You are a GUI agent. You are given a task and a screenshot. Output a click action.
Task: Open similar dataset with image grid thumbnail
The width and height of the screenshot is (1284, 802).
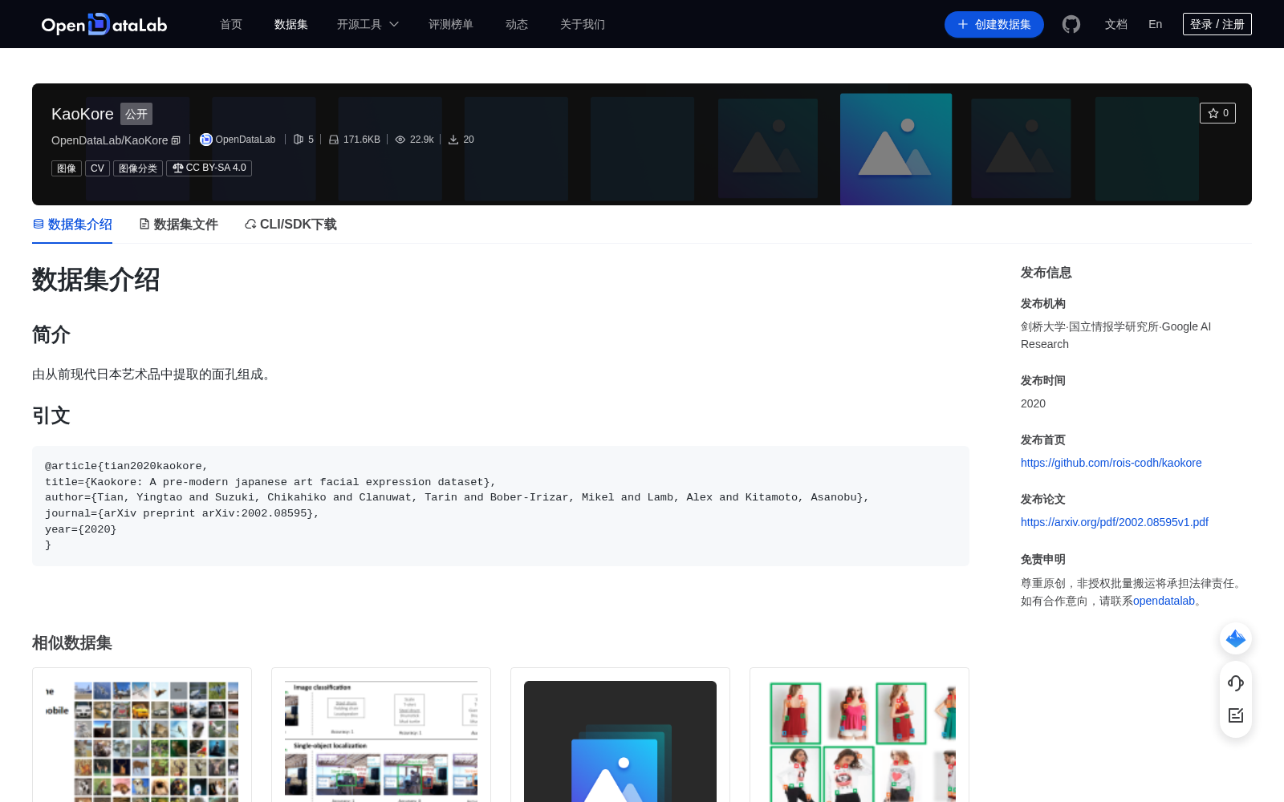pyautogui.click(x=142, y=735)
